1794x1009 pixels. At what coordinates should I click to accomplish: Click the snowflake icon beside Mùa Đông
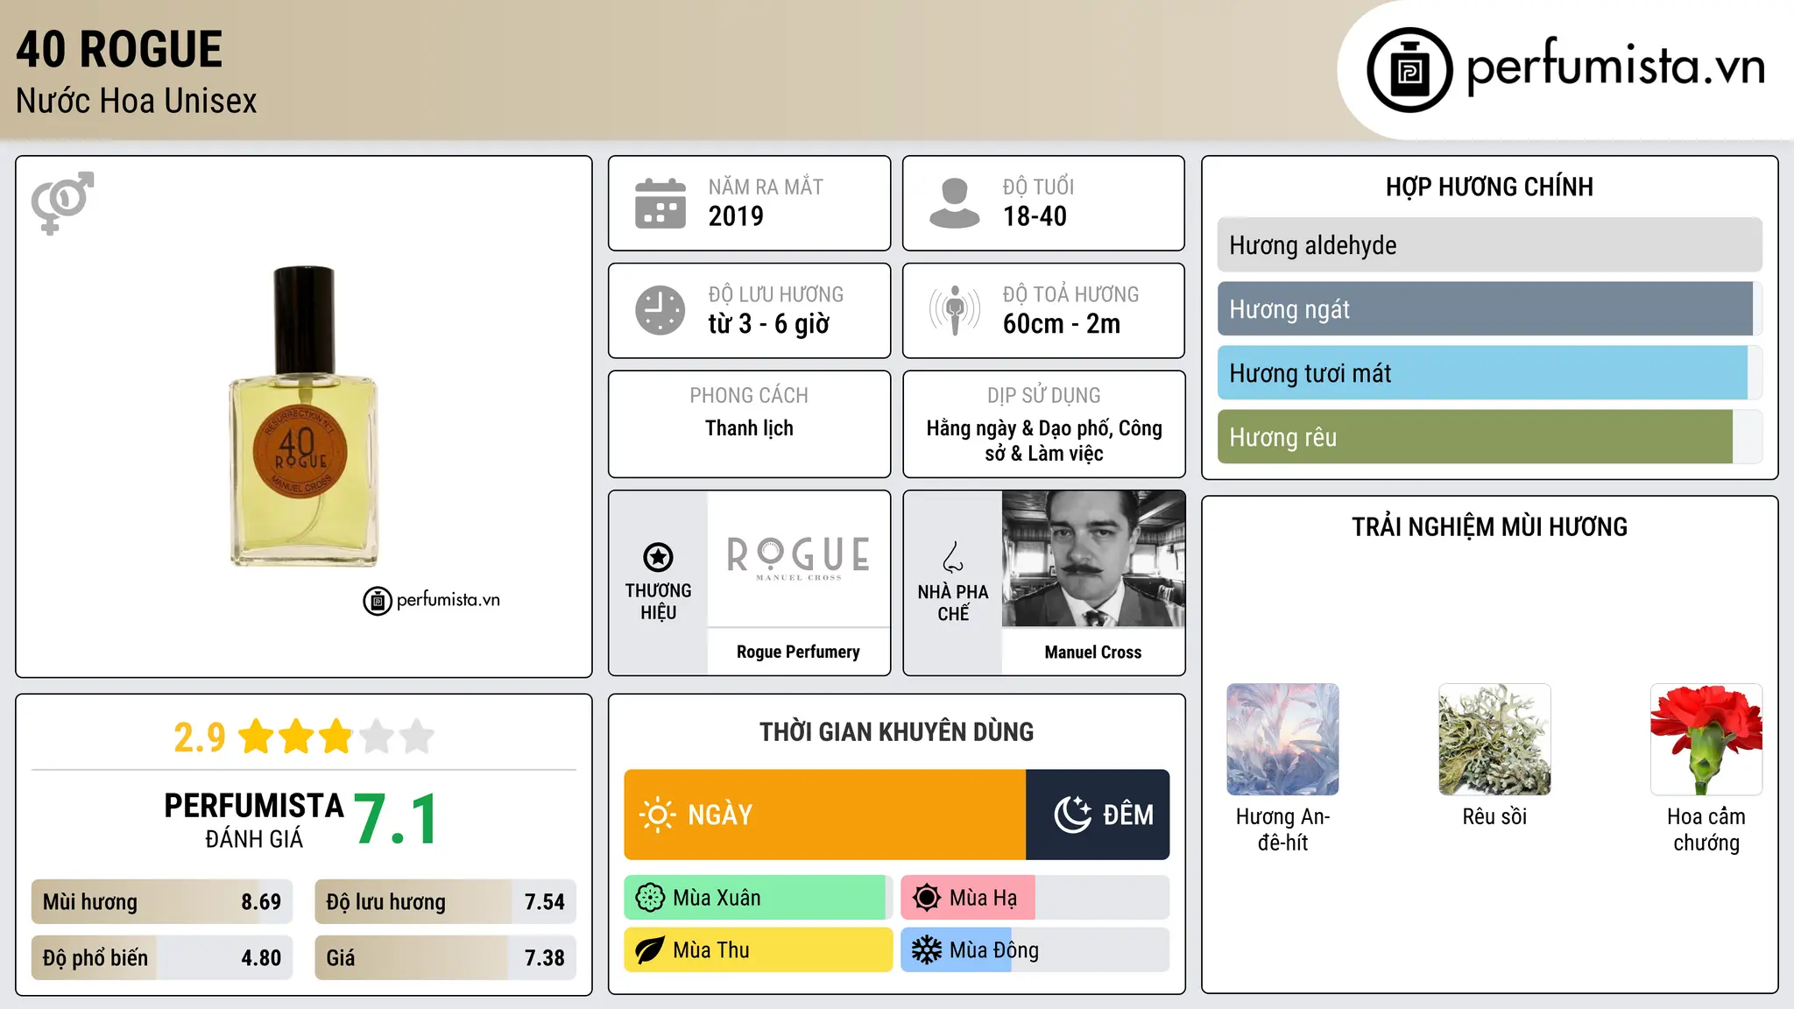(927, 950)
